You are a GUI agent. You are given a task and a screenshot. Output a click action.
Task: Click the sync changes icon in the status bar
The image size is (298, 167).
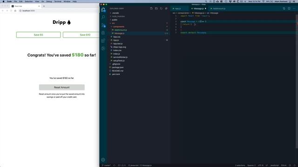click(114, 165)
